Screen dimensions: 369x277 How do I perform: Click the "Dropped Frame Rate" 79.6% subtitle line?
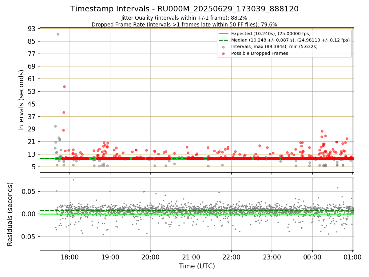pyautogui.click(x=184, y=25)
